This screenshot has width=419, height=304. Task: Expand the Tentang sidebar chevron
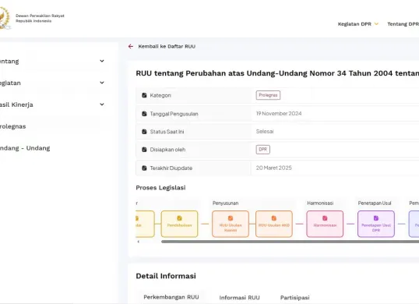pos(102,61)
